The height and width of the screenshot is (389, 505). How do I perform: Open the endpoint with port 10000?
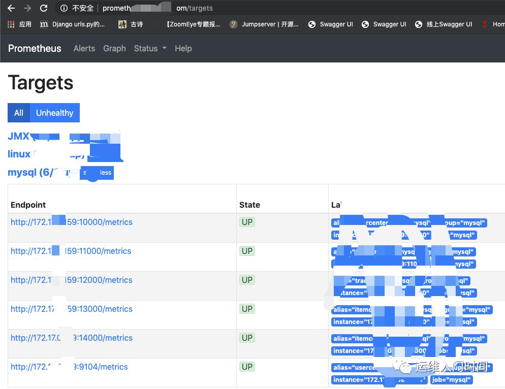[x=72, y=222]
